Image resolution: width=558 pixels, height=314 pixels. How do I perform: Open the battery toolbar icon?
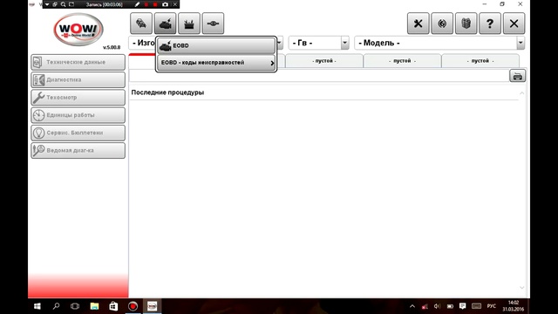(x=189, y=24)
